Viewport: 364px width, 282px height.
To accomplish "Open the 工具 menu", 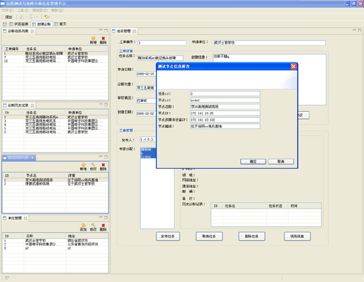I will (22, 10).
